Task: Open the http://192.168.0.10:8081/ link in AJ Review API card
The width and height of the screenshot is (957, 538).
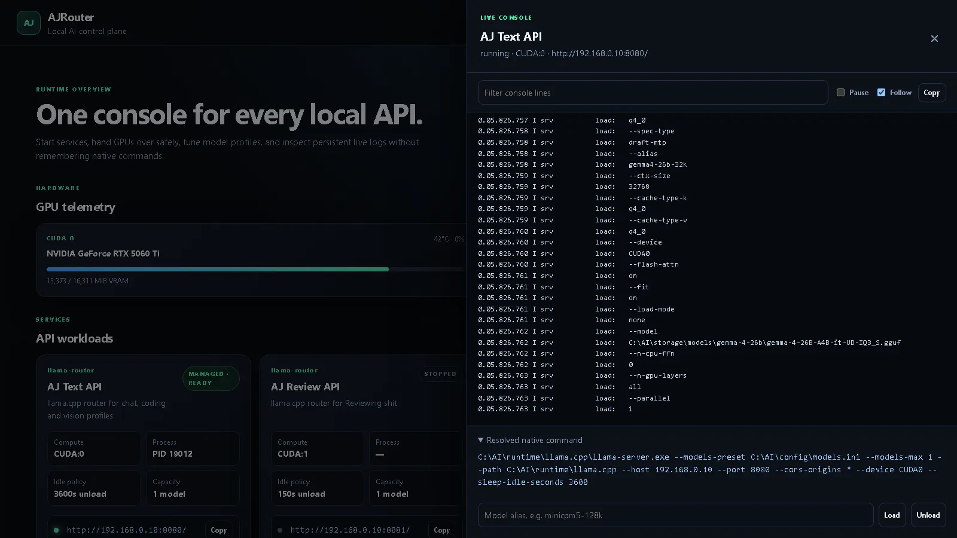Action: click(350, 530)
